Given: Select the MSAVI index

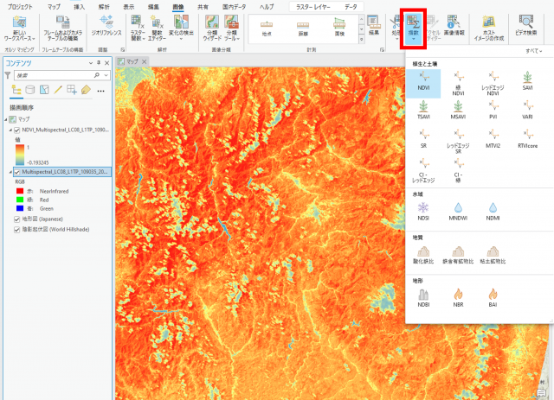Looking at the screenshot, I should tap(458, 110).
